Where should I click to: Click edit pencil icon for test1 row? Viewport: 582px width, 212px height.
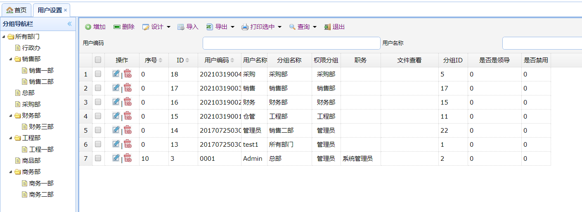116,144
